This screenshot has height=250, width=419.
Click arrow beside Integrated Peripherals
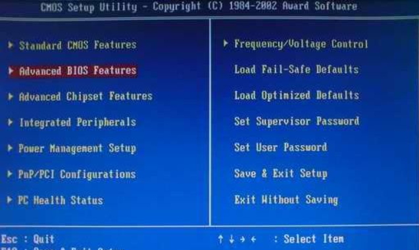(x=11, y=122)
